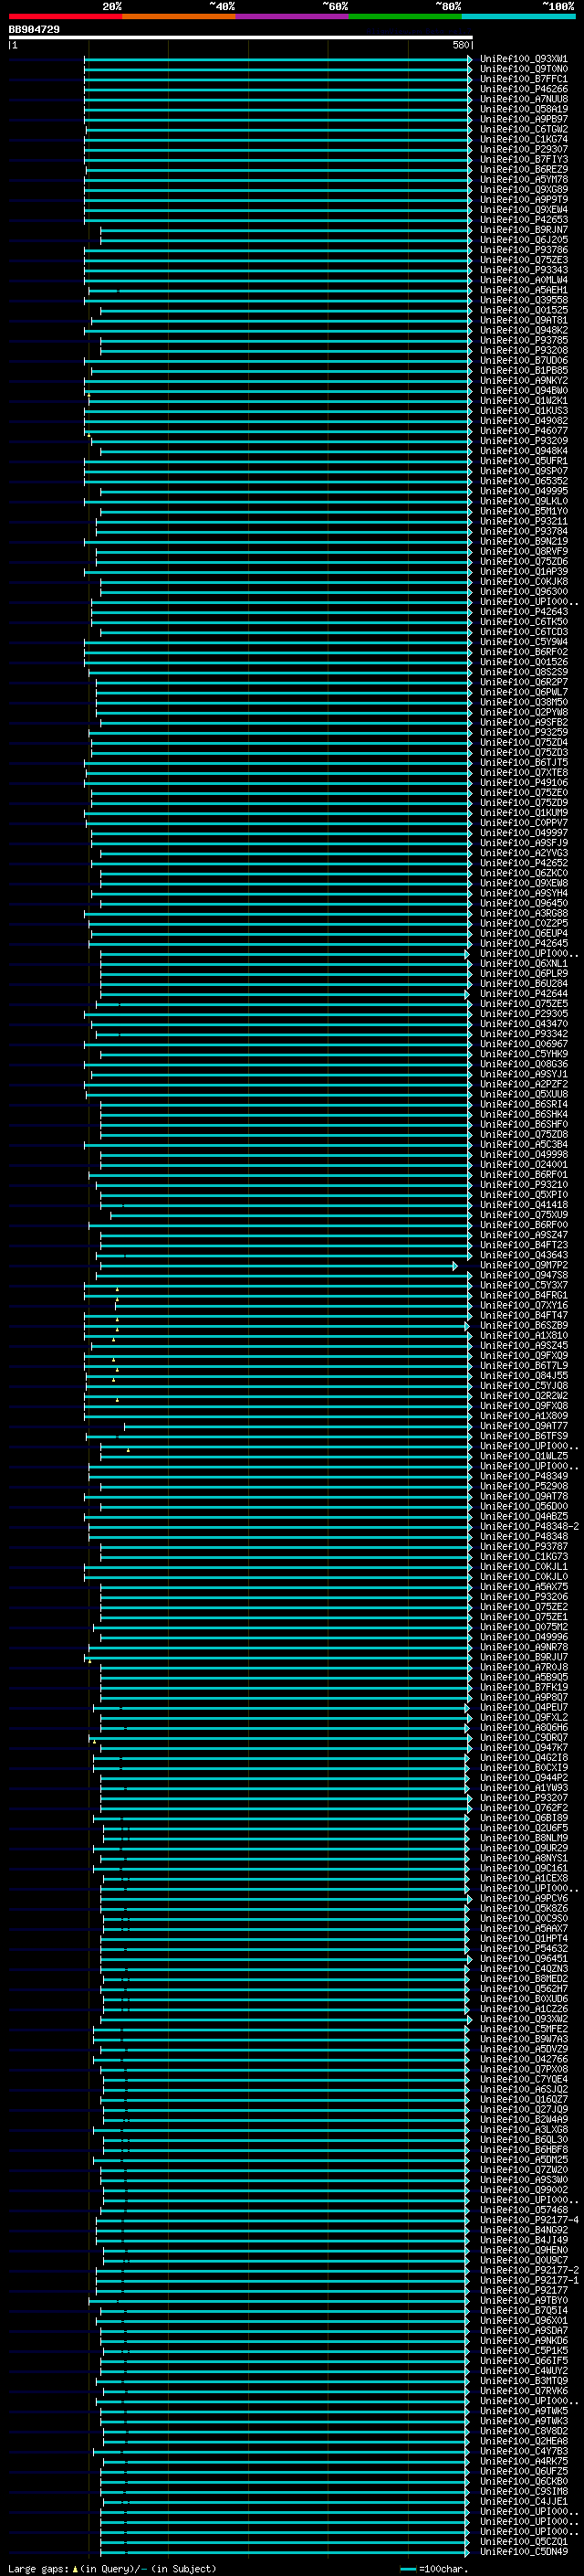Select hit label UniRef100_B4FRG1
Image resolution: width=584 pixels, height=2576 pixels.
pyautogui.click(x=523, y=1295)
